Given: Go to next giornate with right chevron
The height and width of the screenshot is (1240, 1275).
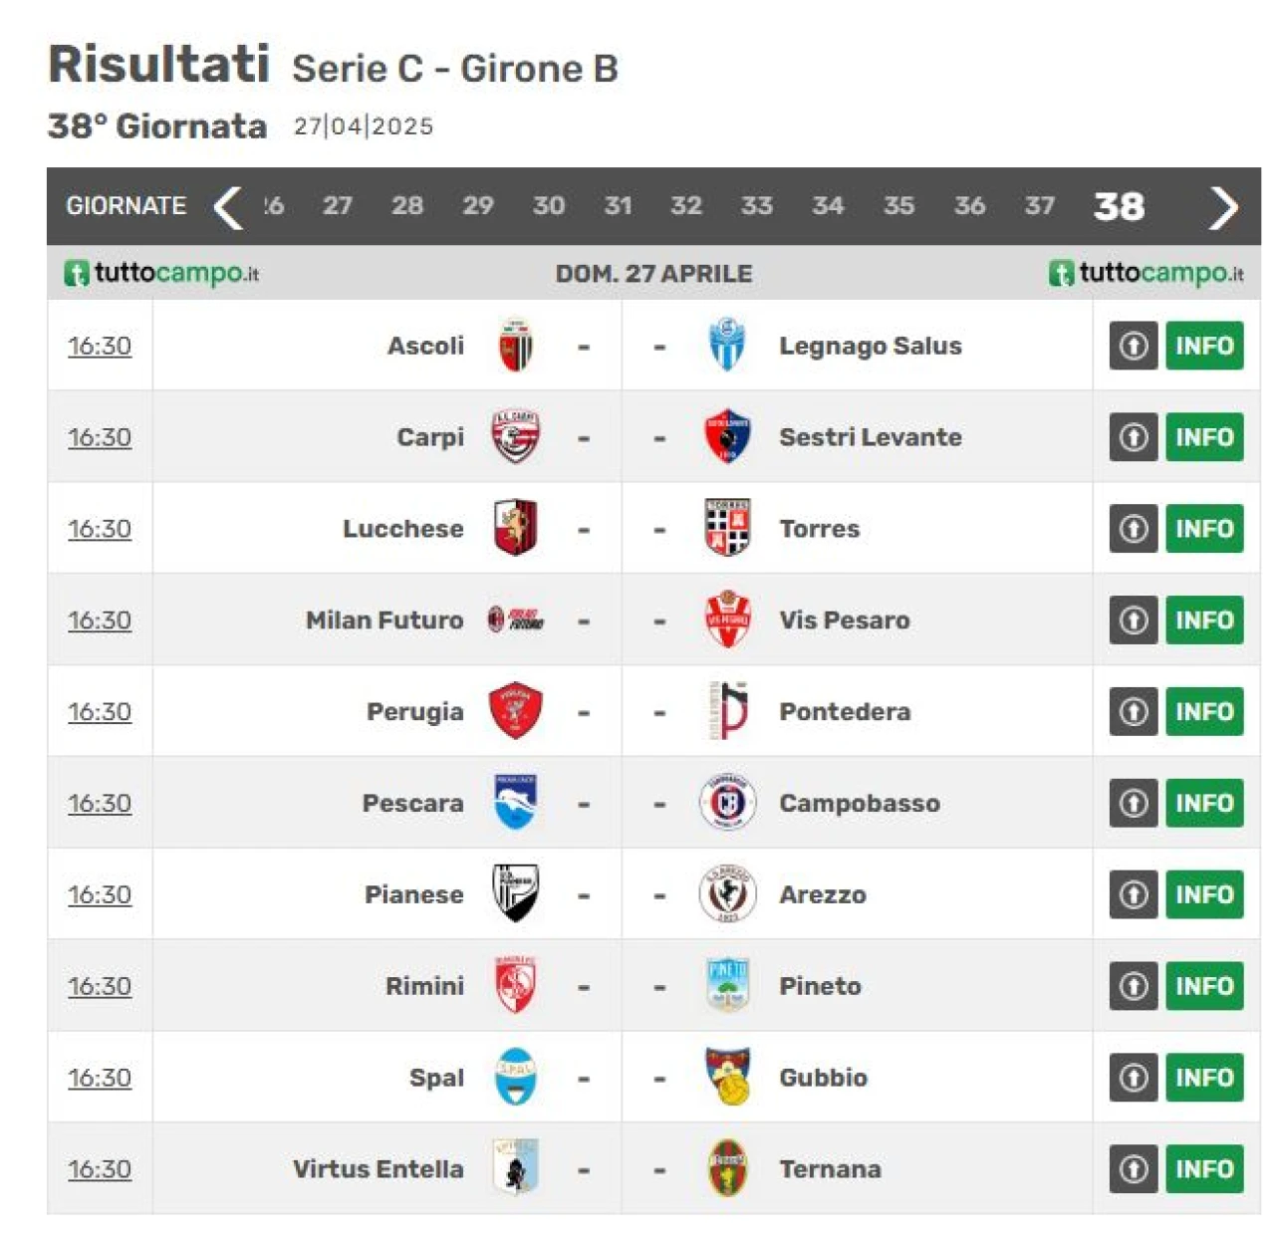Looking at the screenshot, I should [1223, 207].
